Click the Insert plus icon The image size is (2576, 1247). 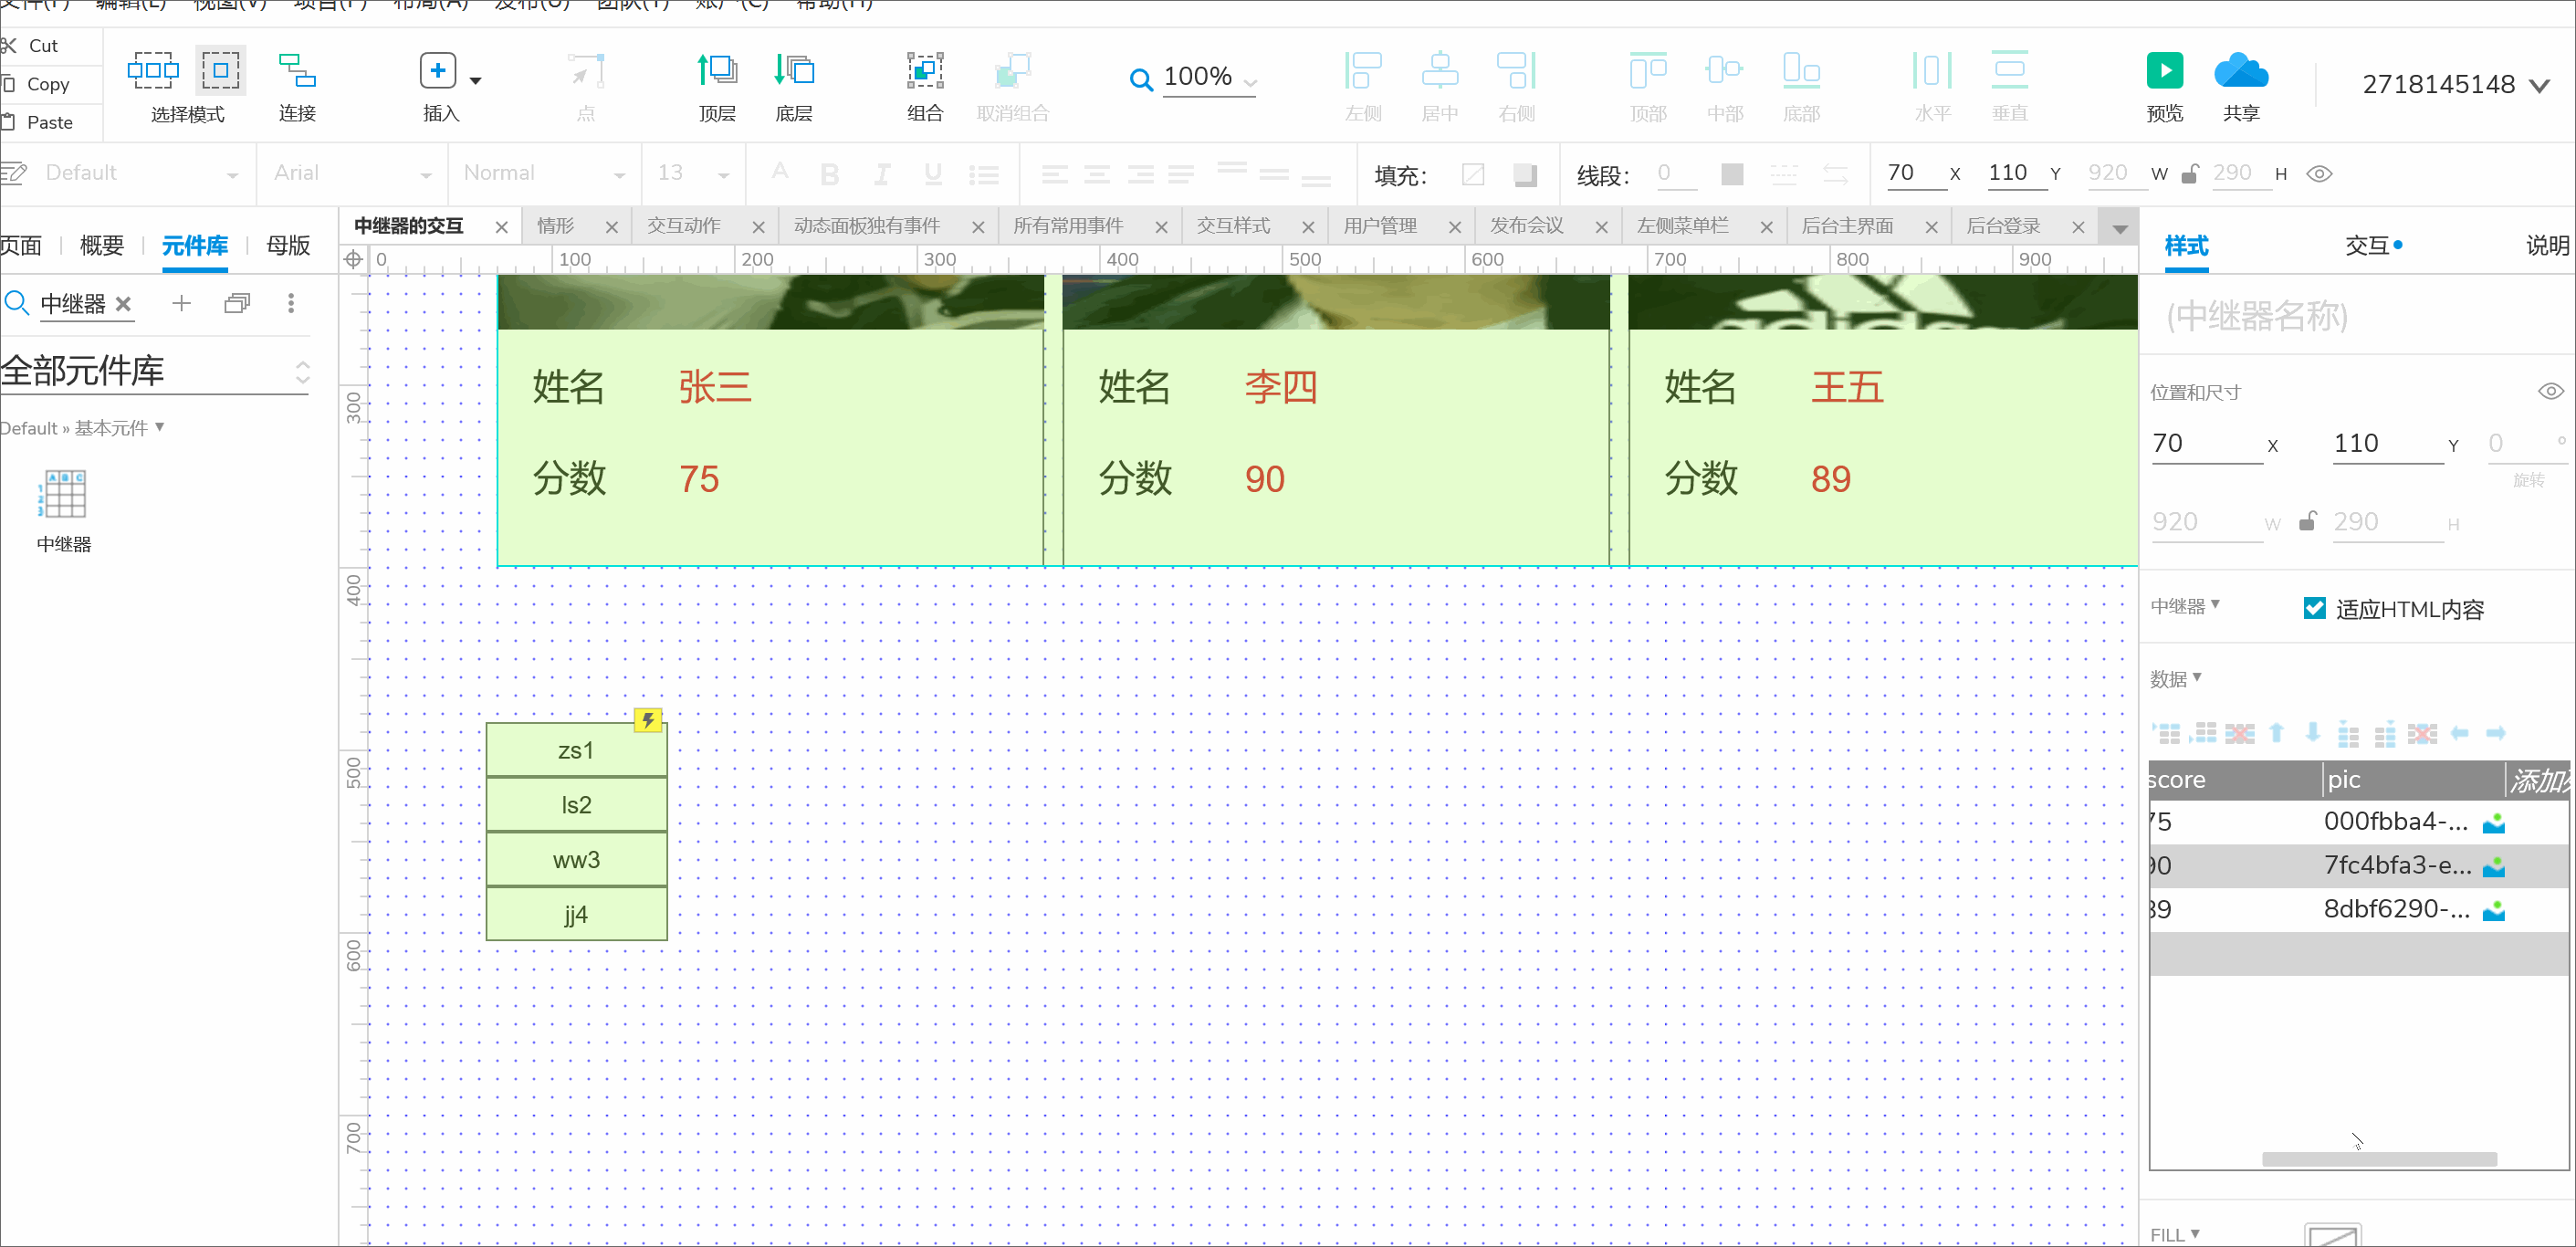tap(437, 71)
